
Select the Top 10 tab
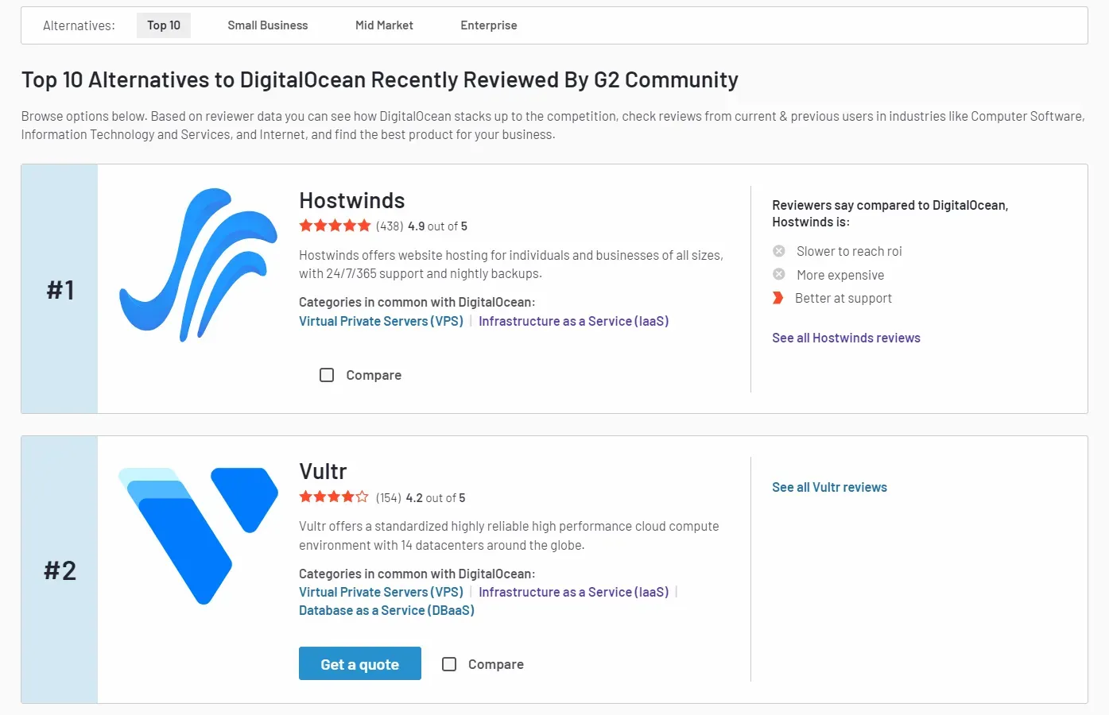164,25
